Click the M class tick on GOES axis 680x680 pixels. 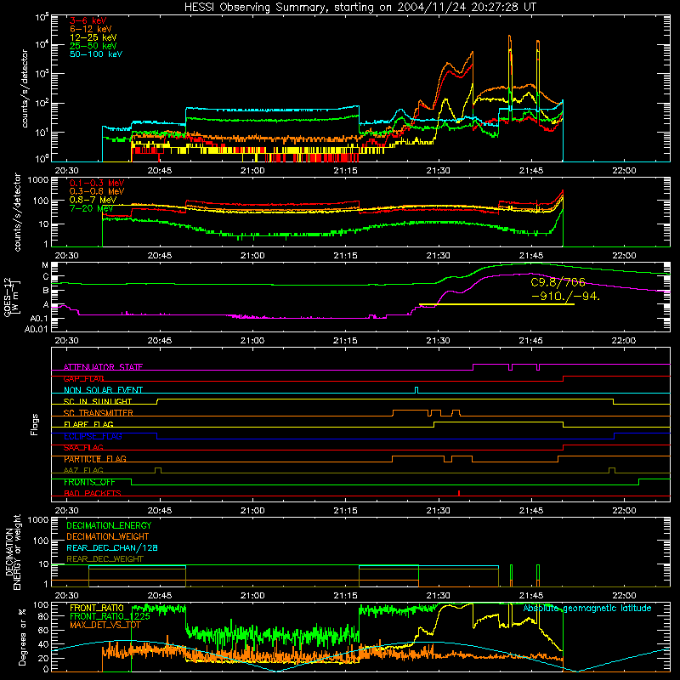(45, 265)
